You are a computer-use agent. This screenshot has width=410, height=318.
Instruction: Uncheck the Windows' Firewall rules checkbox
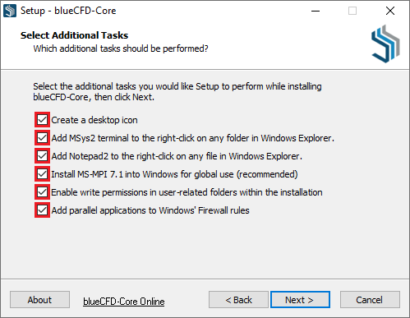(x=42, y=210)
